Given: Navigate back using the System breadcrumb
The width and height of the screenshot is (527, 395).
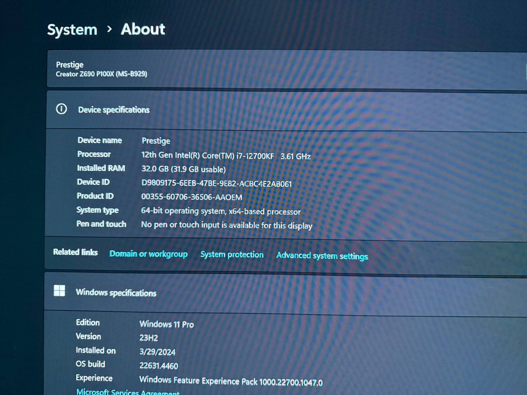Looking at the screenshot, I should pos(72,30).
